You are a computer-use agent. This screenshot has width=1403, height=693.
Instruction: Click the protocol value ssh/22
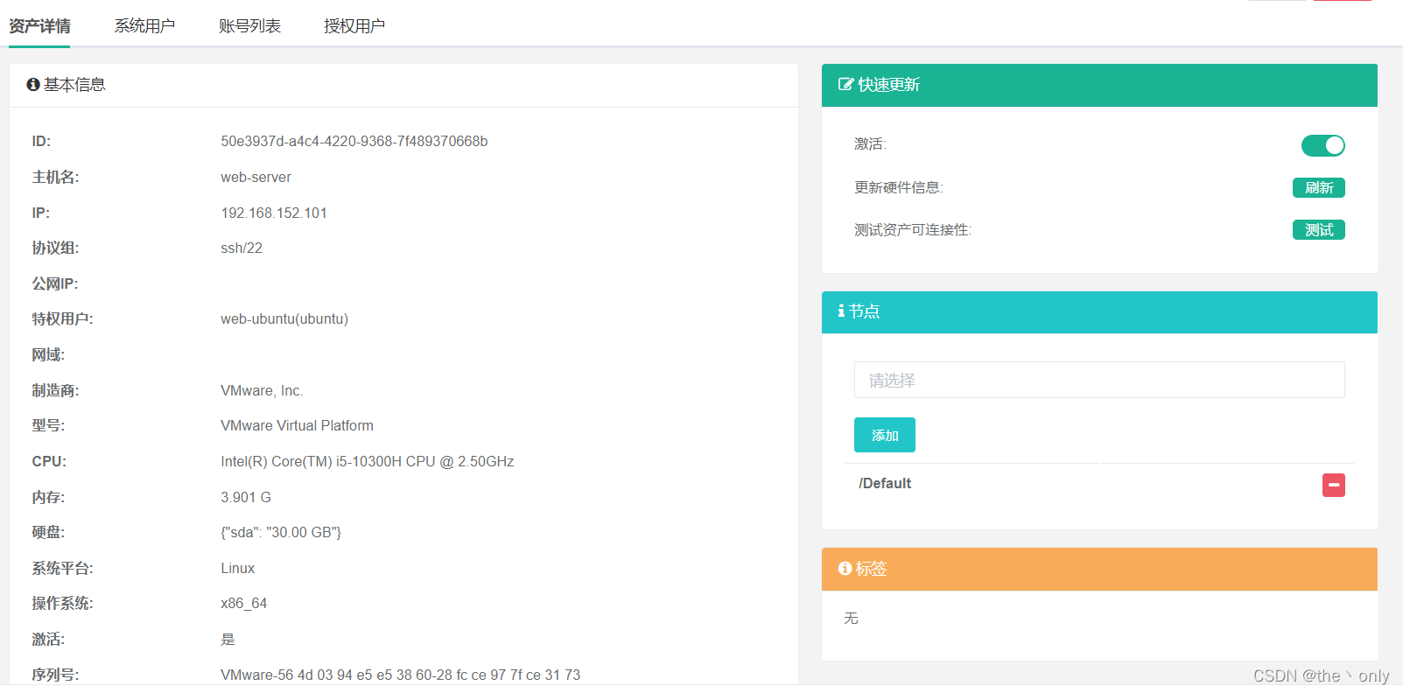(242, 248)
